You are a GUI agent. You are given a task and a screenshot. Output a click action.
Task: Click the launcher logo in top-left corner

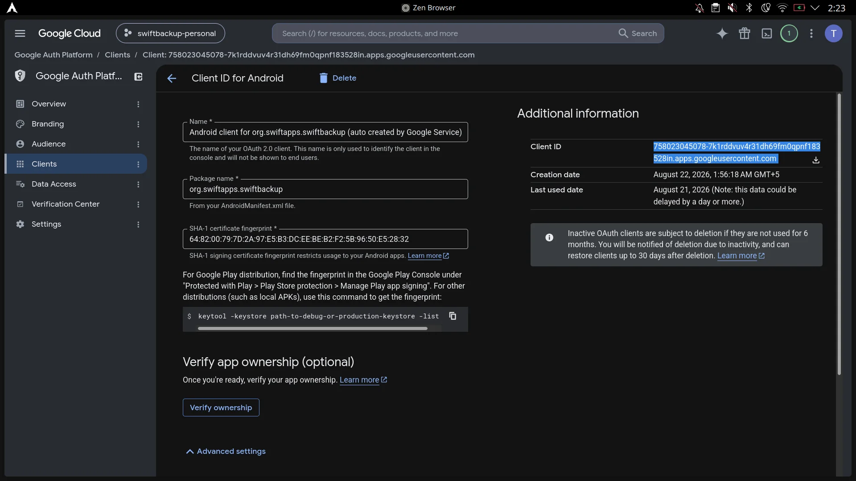[x=12, y=8]
